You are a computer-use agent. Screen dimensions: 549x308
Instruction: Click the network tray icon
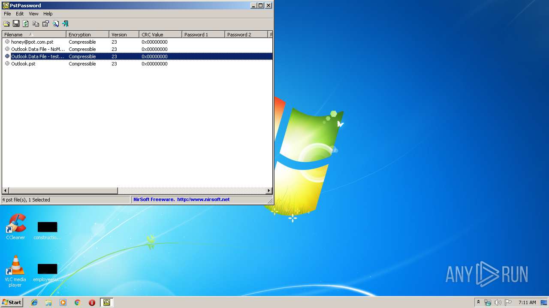click(x=488, y=302)
